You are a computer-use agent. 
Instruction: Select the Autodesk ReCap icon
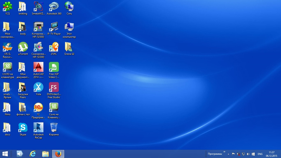point(38,127)
